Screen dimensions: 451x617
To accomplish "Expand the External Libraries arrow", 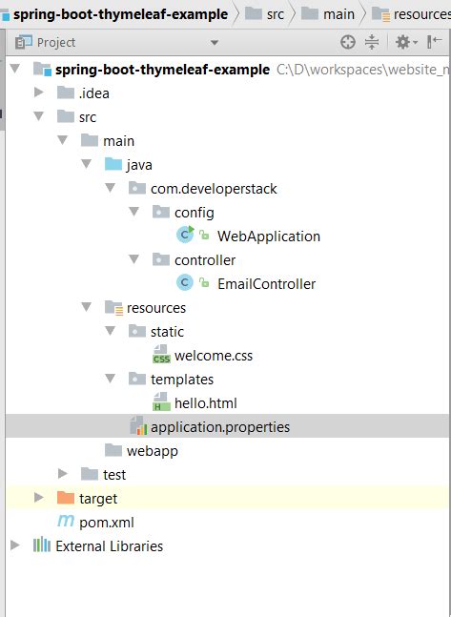I will (15, 545).
